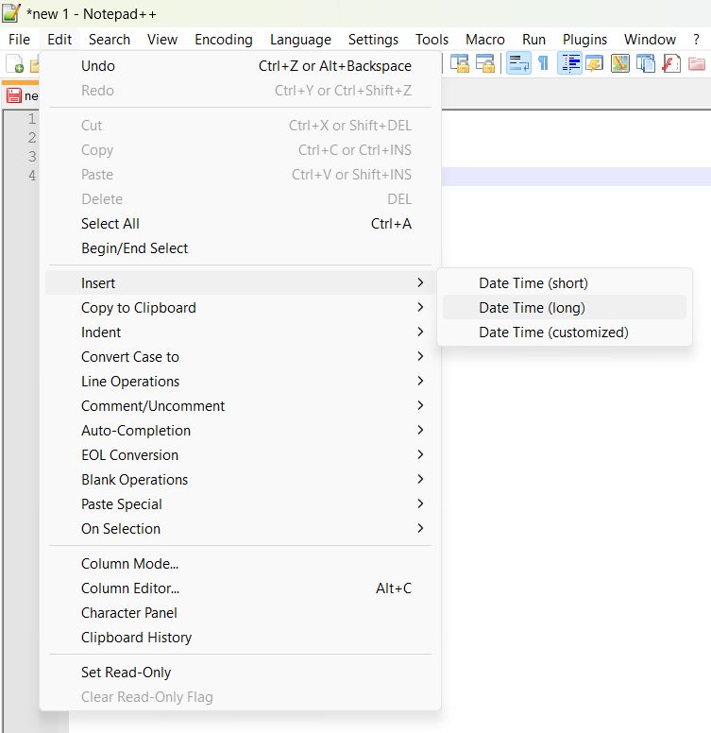The height and width of the screenshot is (733, 711).
Task: Click the highlighted current line in editor
Action: point(577,177)
